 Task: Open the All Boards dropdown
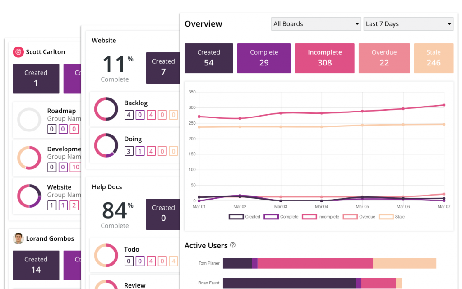(316, 24)
